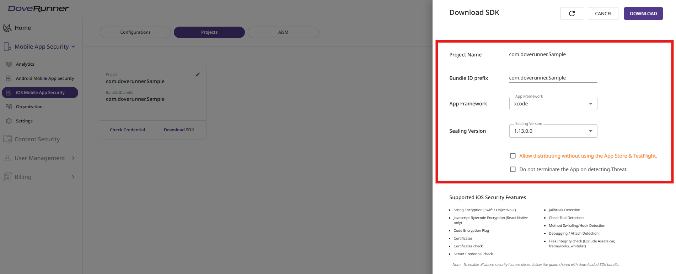Click project name com.doverunner.Sample on card

point(135,81)
